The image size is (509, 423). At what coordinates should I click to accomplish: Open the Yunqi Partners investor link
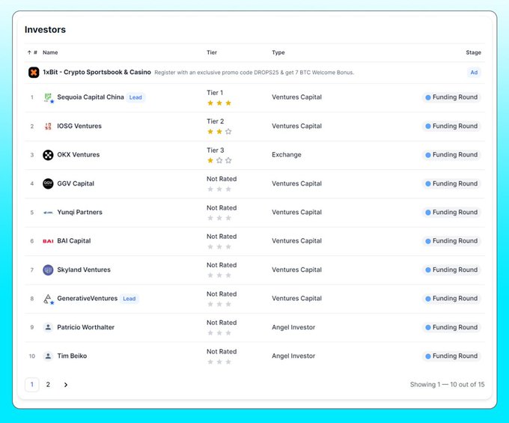click(79, 213)
